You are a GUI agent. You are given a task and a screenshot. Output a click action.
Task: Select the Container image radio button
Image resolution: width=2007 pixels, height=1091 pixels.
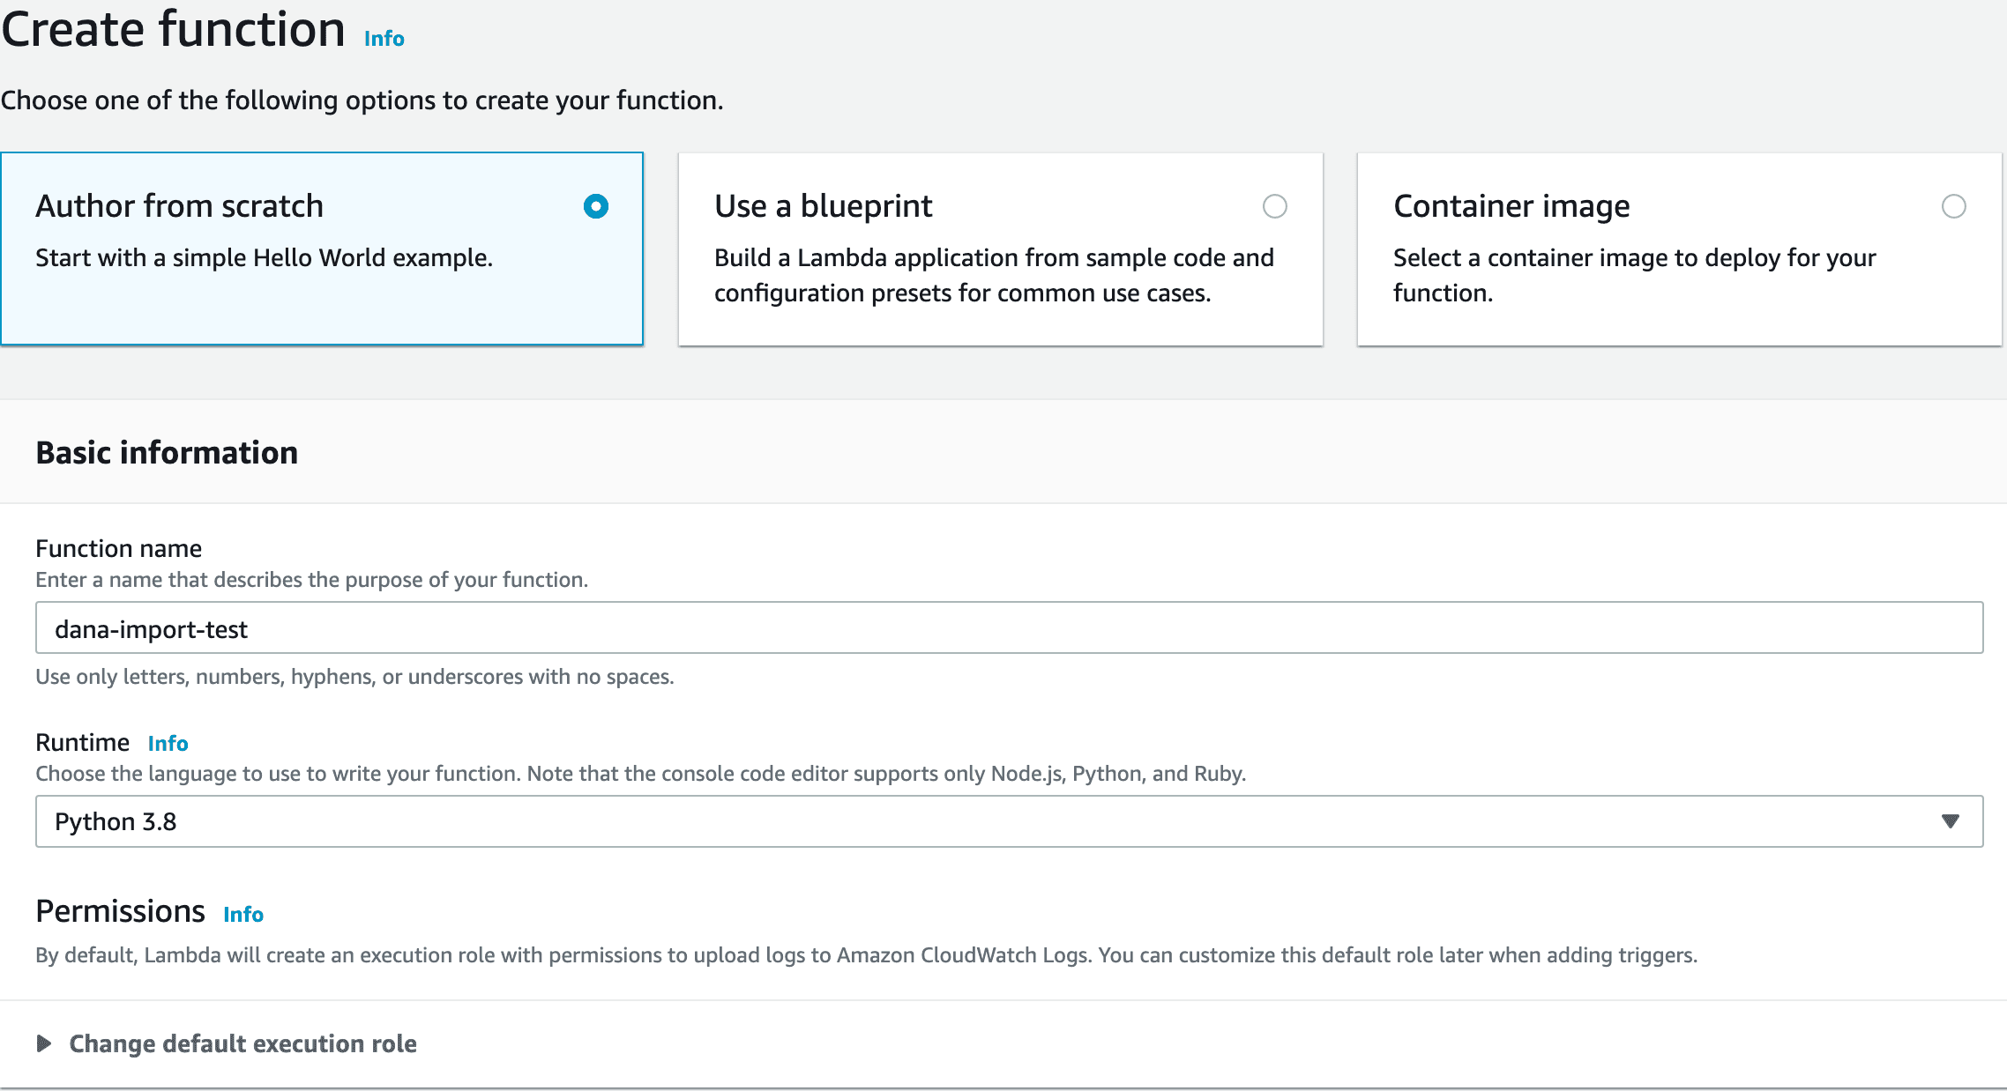(1953, 206)
